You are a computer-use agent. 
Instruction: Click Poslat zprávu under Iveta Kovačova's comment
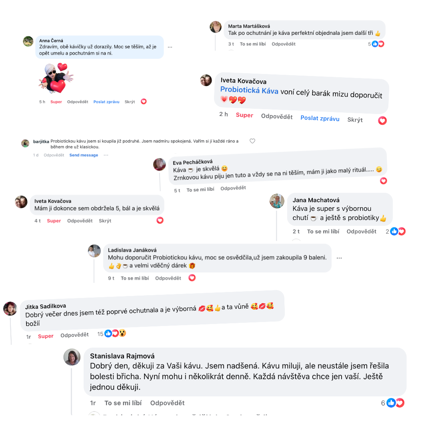[320, 118]
